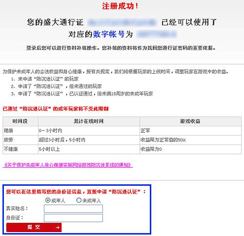The image size is (244, 236).
Task: Click the 您的盛大通行证 text
Action: pyautogui.click(x=55, y=22)
